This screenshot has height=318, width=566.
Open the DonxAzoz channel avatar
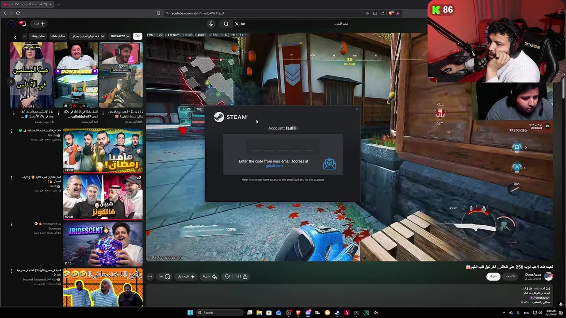pyautogui.click(x=548, y=276)
